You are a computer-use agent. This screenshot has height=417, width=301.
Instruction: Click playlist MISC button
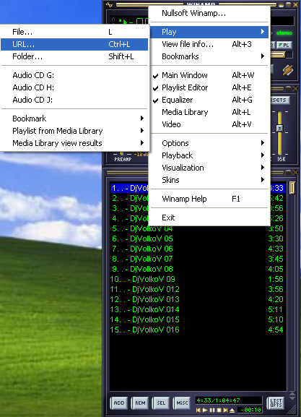tap(182, 403)
